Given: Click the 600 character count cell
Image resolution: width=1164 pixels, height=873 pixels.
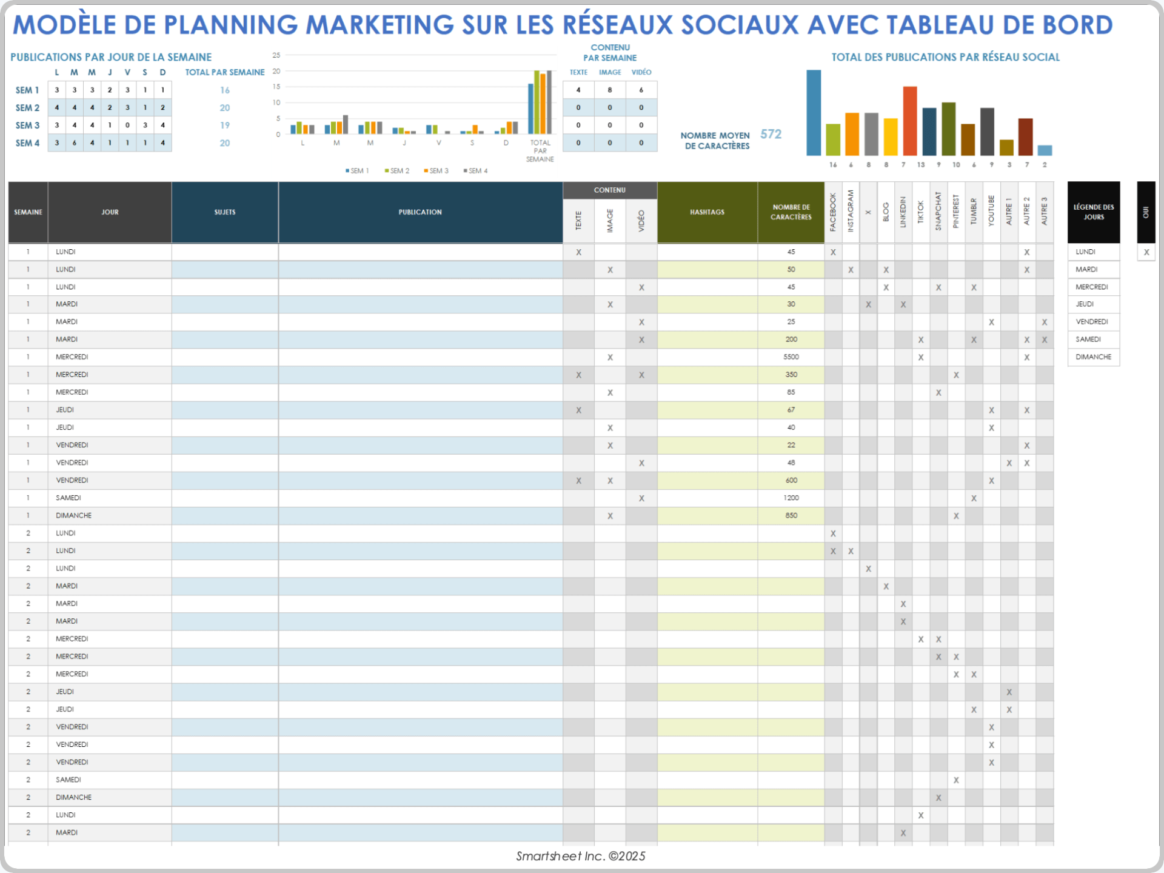Looking at the screenshot, I should (x=791, y=480).
